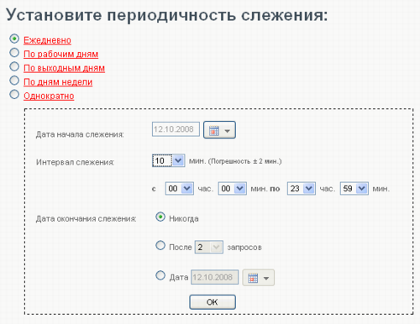
Task: Choose the По выходным дням radio option
Action: click(x=14, y=66)
